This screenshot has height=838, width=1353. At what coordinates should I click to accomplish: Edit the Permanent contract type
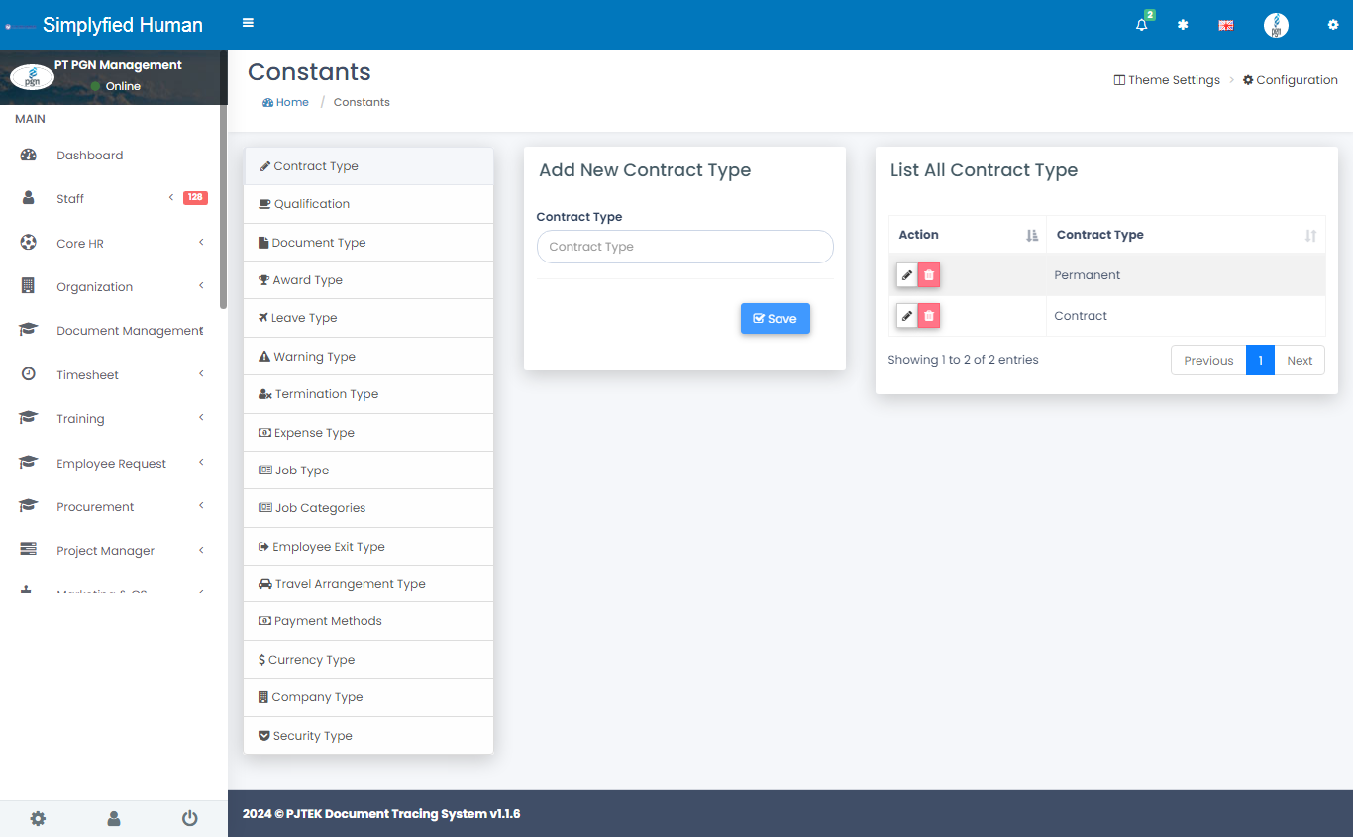(x=907, y=275)
